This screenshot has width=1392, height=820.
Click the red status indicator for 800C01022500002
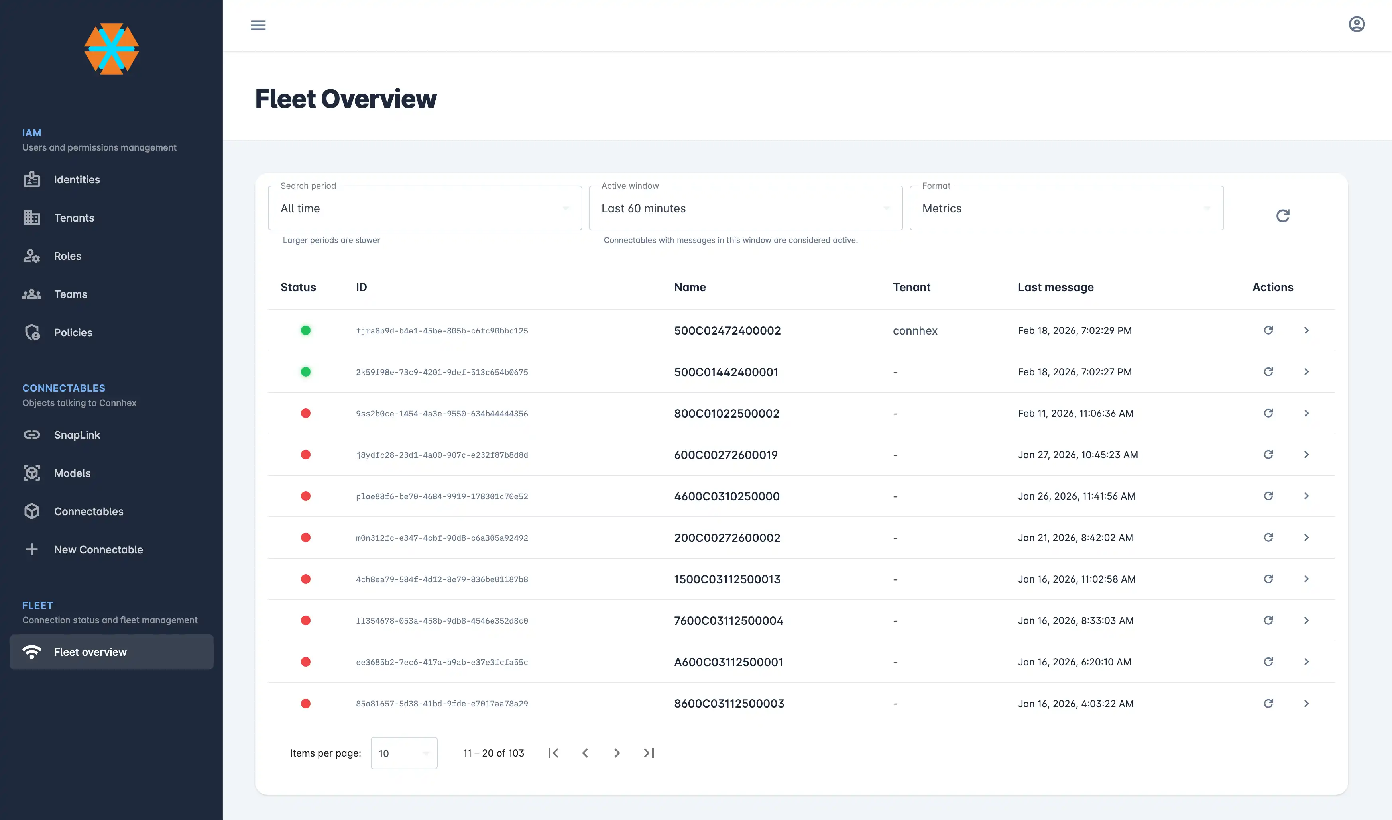point(306,413)
